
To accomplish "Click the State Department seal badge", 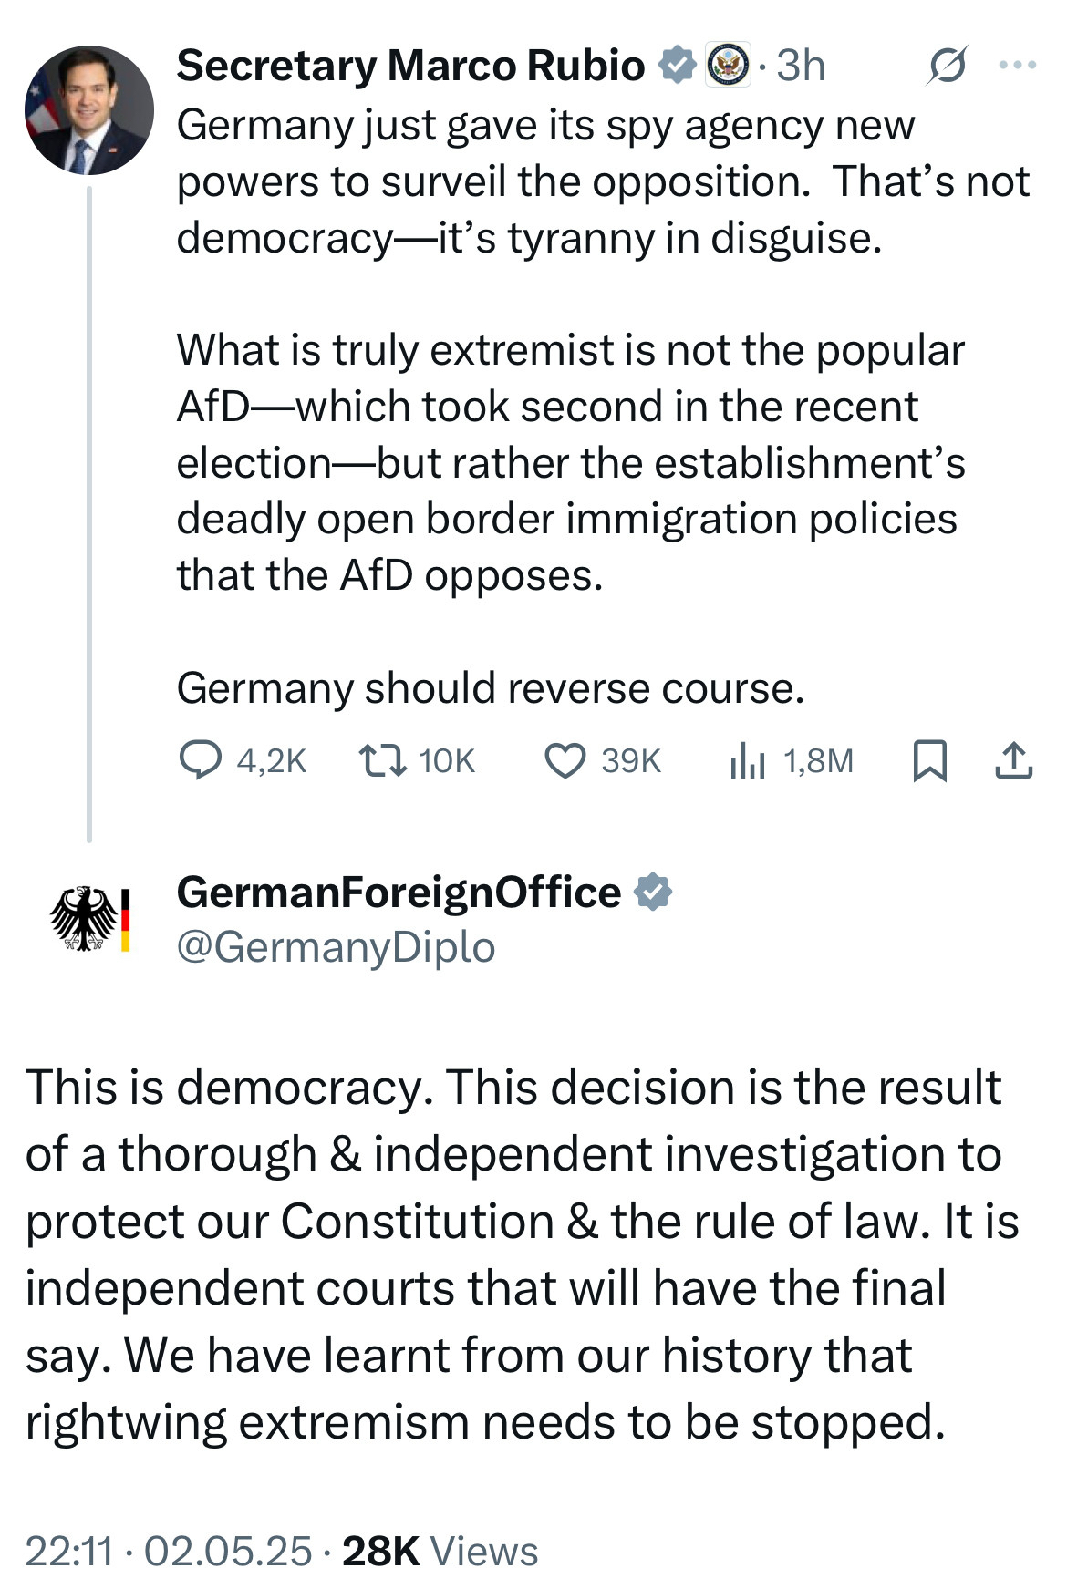I will tap(728, 66).
